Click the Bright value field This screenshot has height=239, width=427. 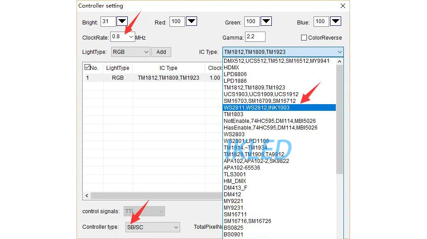108,21
